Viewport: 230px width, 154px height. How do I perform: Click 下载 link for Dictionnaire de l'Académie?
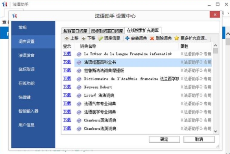67,78
